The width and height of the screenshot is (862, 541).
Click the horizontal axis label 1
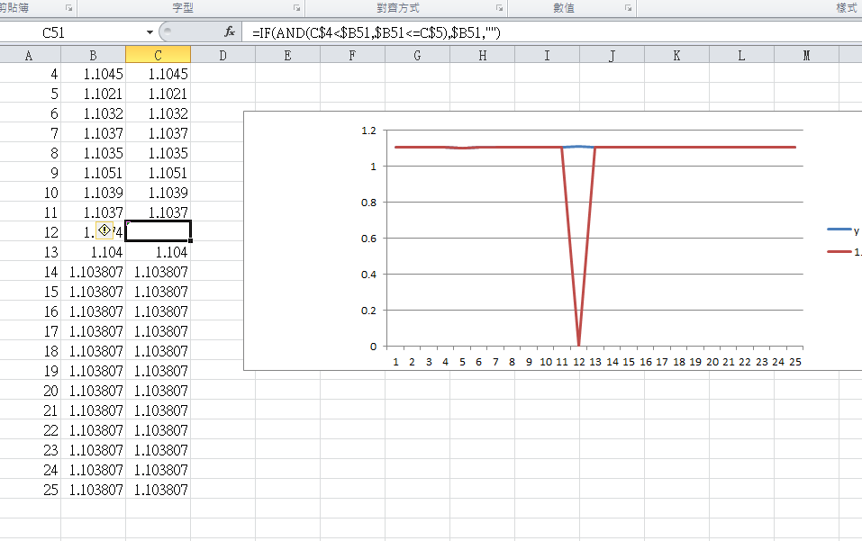pos(395,362)
